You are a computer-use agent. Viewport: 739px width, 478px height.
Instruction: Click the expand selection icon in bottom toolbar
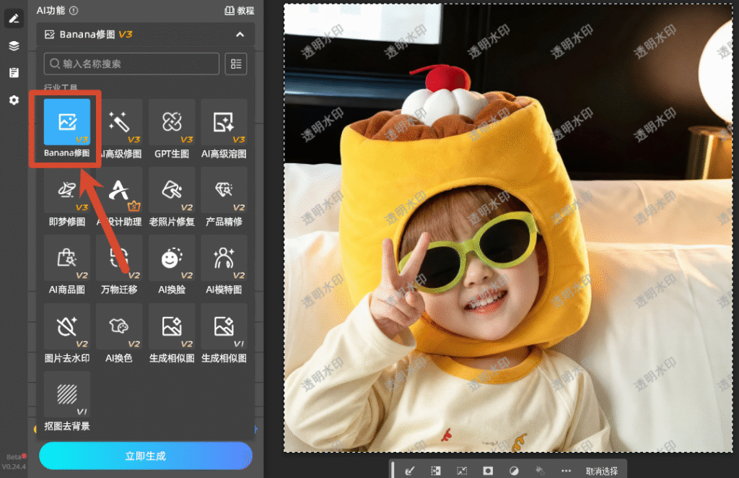coord(435,470)
